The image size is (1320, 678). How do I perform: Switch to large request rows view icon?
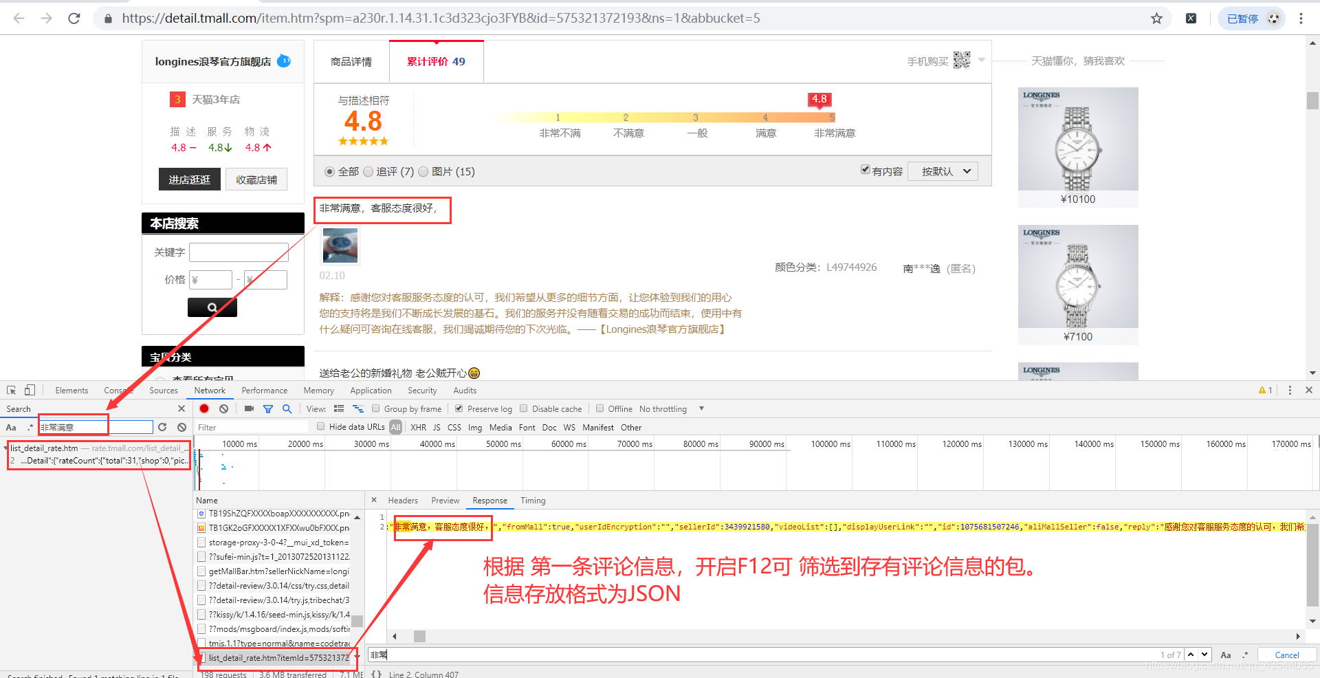(x=338, y=408)
